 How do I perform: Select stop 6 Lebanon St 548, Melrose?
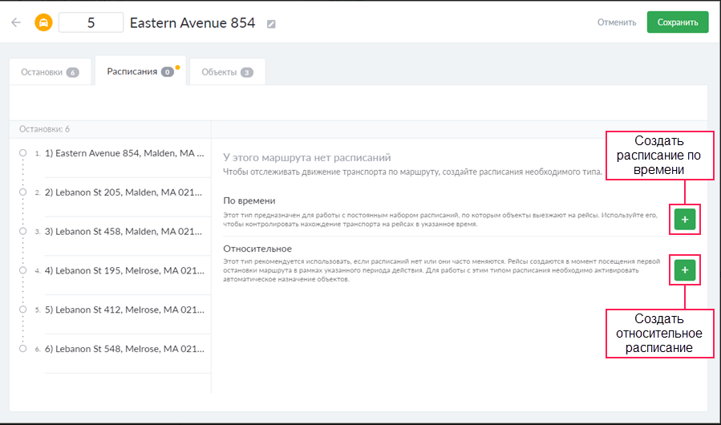pyautogui.click(x=119, y=349)
